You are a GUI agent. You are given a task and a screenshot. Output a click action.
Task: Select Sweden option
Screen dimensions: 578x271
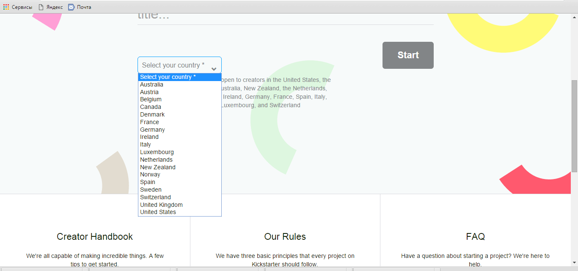(179, 190)
